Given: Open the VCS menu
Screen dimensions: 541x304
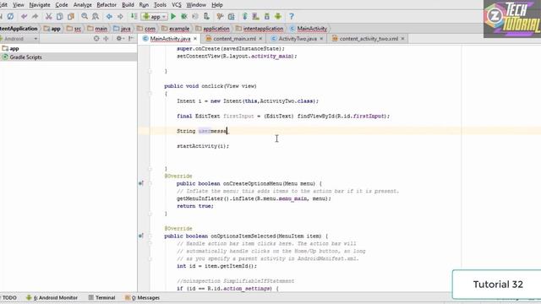Looking at the screenshot, I should pos(177,5).
